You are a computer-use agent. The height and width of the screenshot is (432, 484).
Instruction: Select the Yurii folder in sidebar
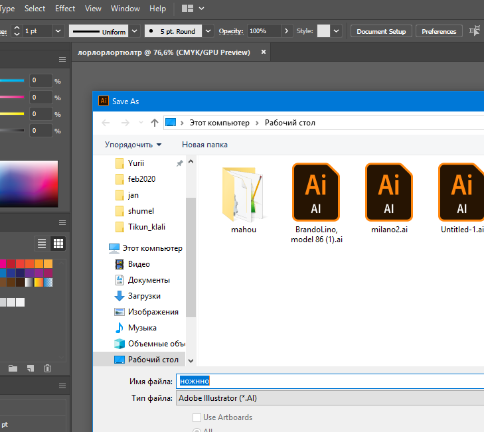136,163
